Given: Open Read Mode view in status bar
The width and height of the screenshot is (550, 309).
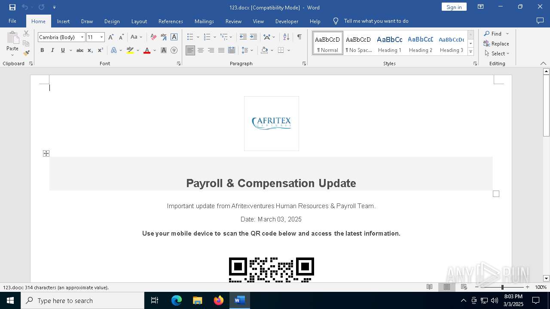Looking at the screenshot, I should click(429, 287).
